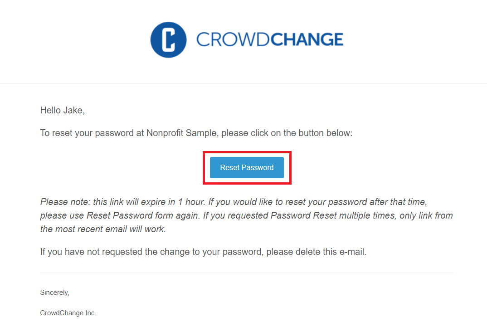Click the 'Sincerely,' sign-off text

[x=54, y=293]
